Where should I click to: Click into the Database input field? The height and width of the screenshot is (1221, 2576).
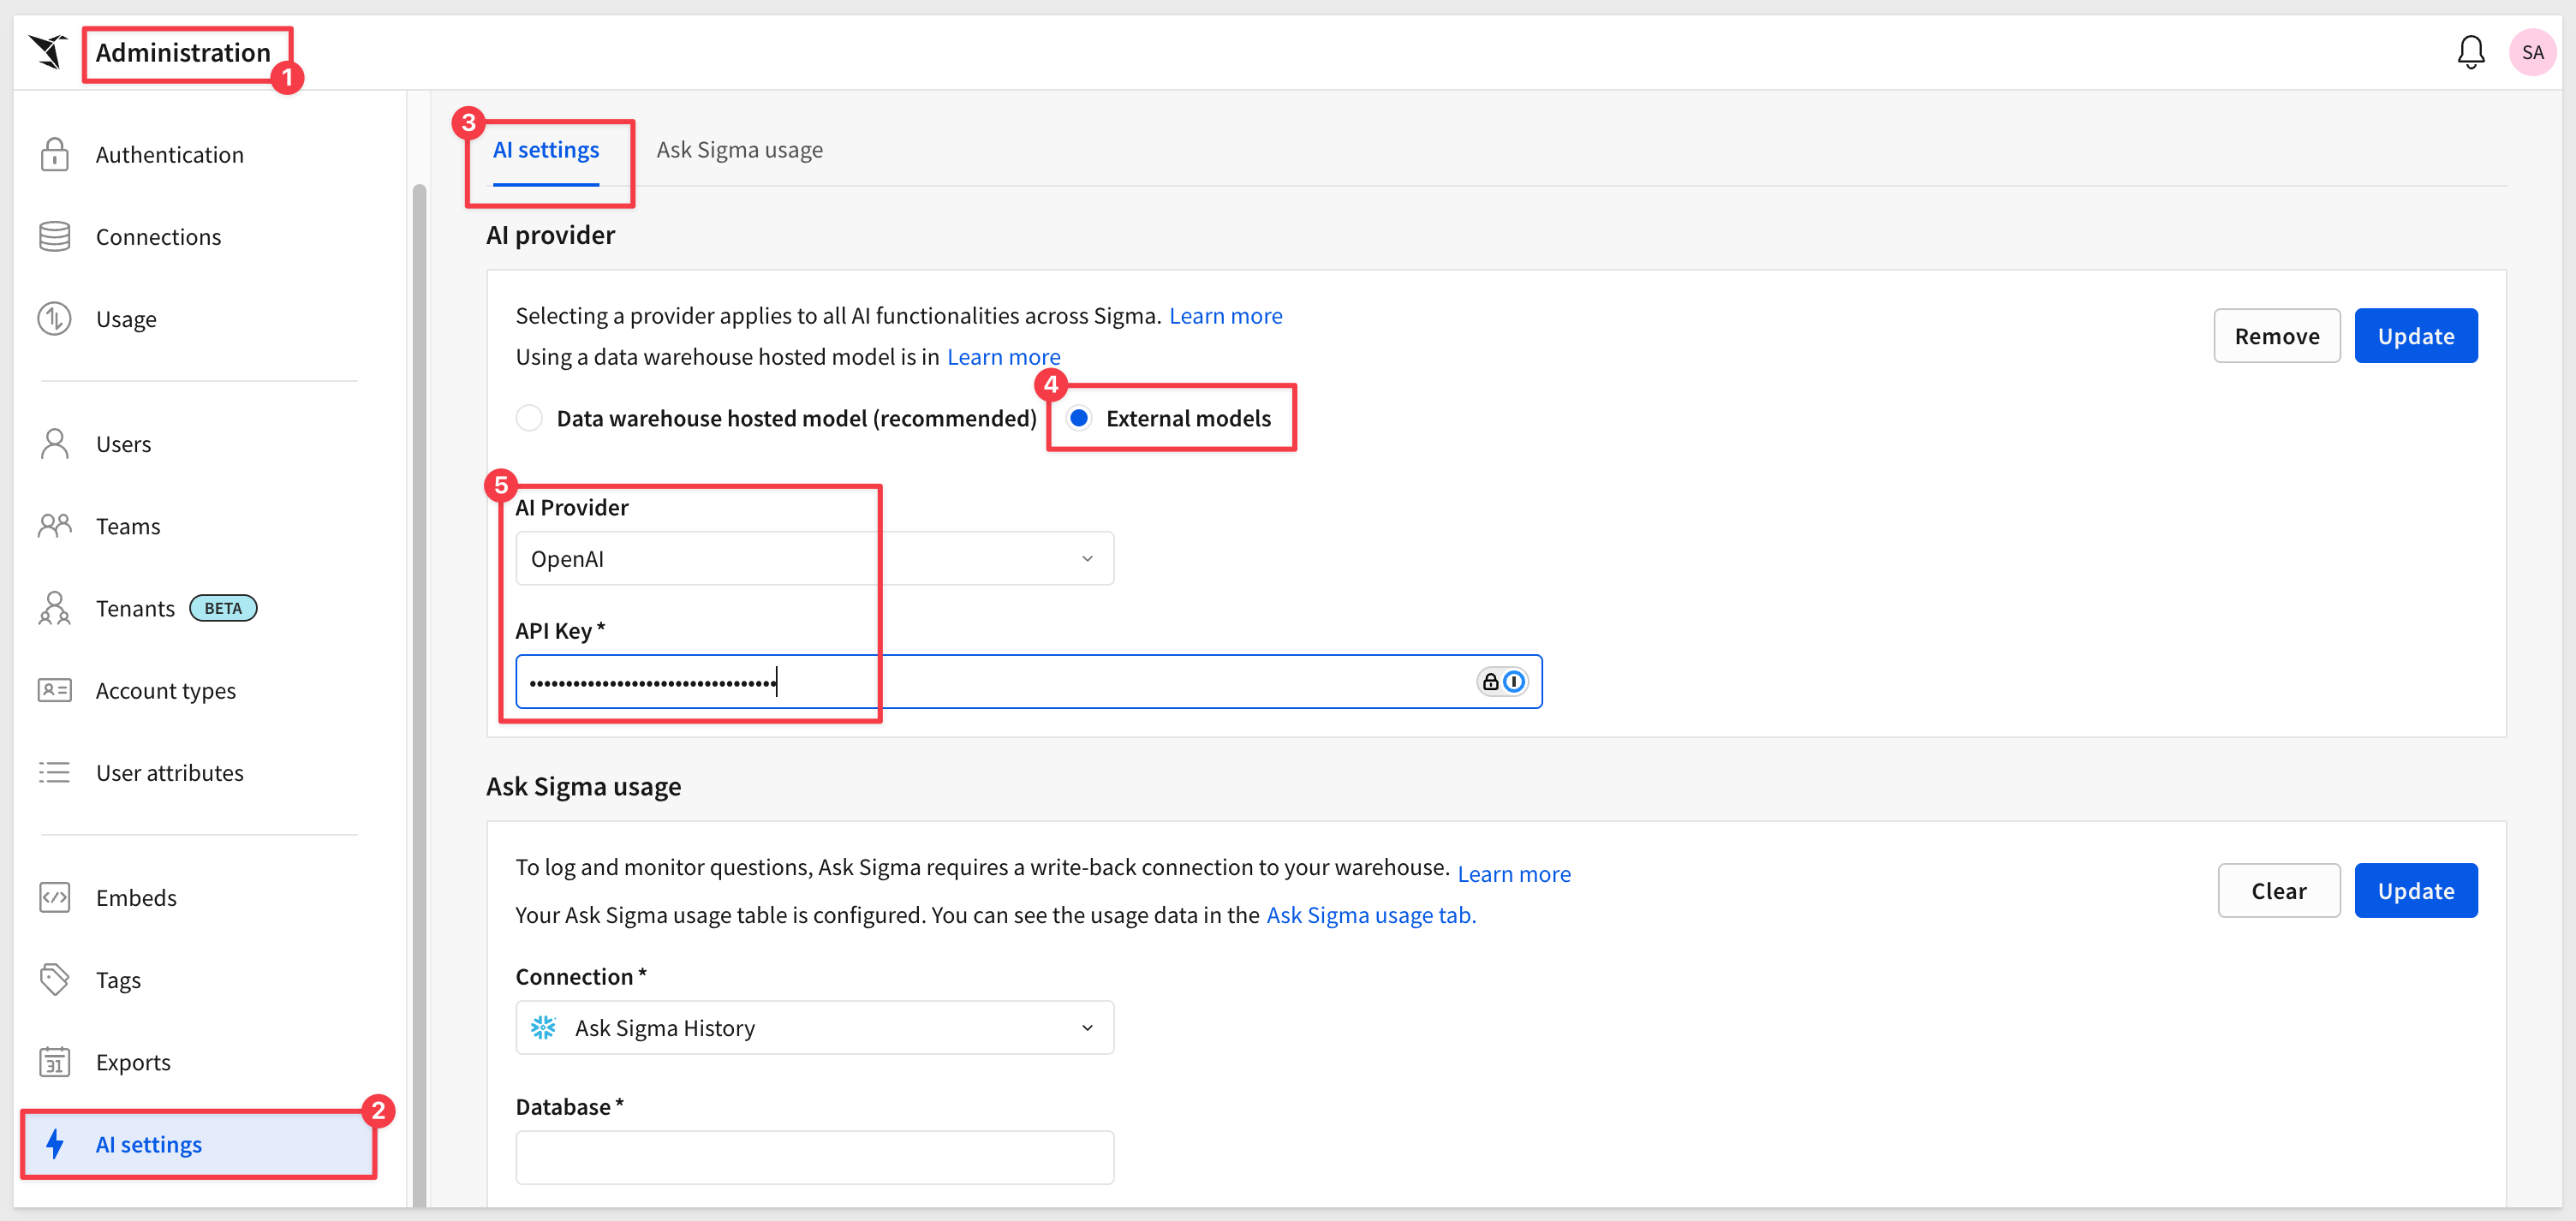(814, 1157)
